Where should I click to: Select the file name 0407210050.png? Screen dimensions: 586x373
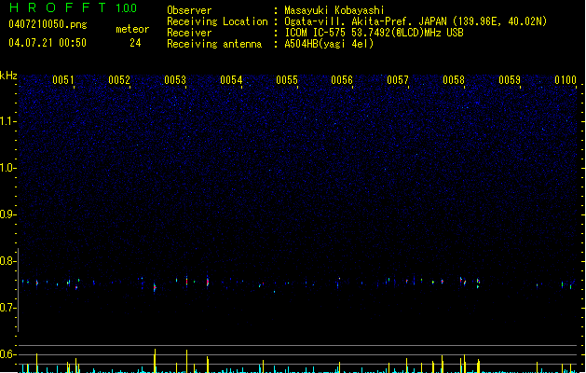(x=48, y=24)
